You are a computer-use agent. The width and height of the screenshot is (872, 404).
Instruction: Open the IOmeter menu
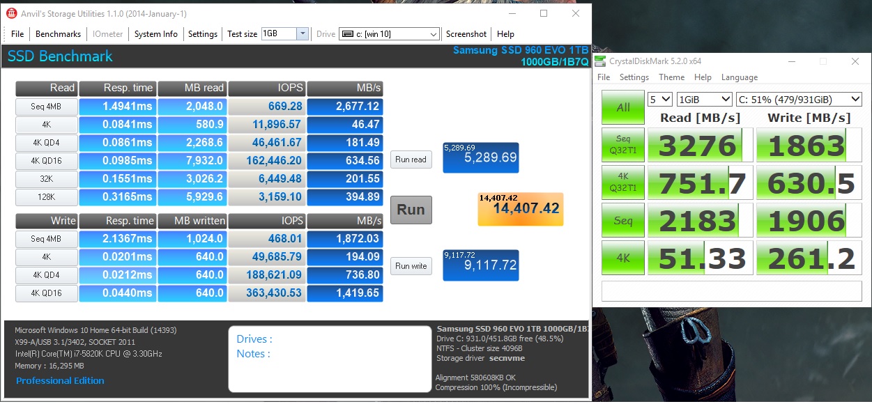pos(107,34)
